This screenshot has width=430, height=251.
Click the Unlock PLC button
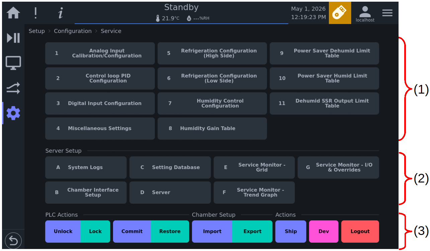click(63, 231)
